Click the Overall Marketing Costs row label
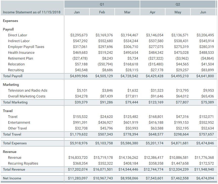218x184 pixels. pos(27,96)
